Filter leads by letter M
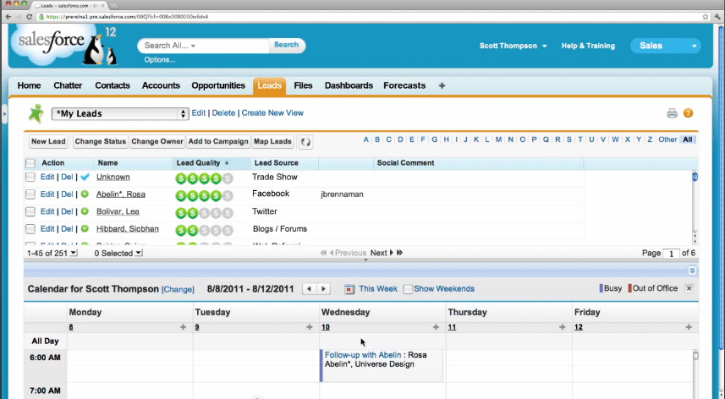The height and width of the screenshot is (399, 725). coord(498,139)
